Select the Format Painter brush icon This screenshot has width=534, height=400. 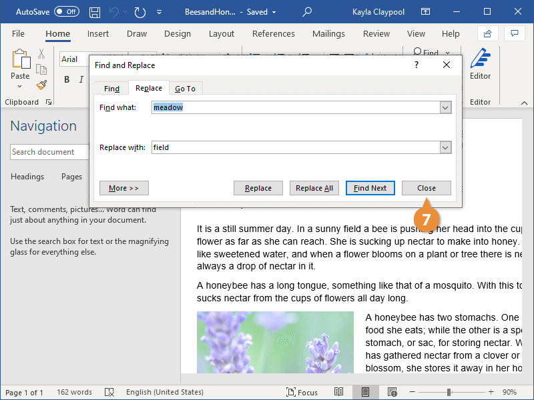(x=41, y=85)
